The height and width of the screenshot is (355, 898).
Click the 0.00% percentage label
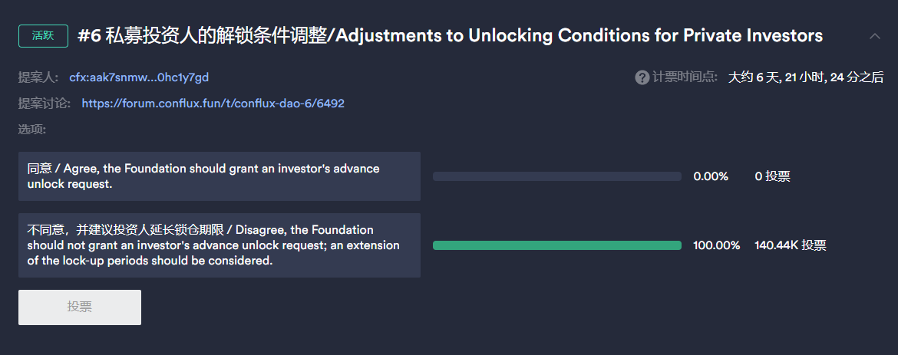[x=711, y=176]
